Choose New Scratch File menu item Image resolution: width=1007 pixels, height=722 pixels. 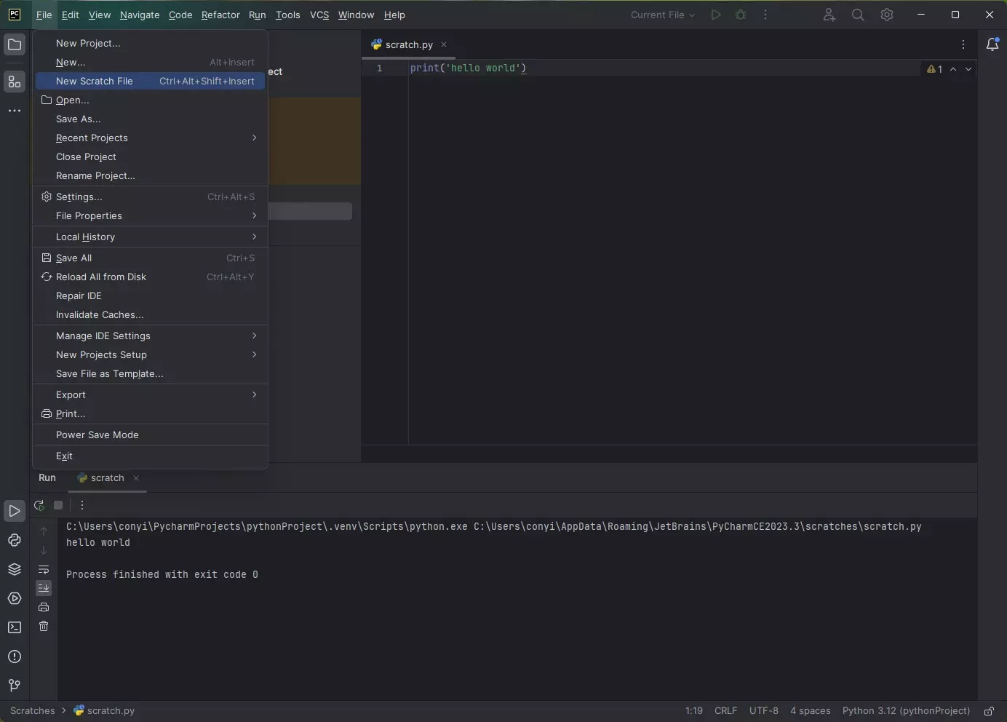point(150,81)
